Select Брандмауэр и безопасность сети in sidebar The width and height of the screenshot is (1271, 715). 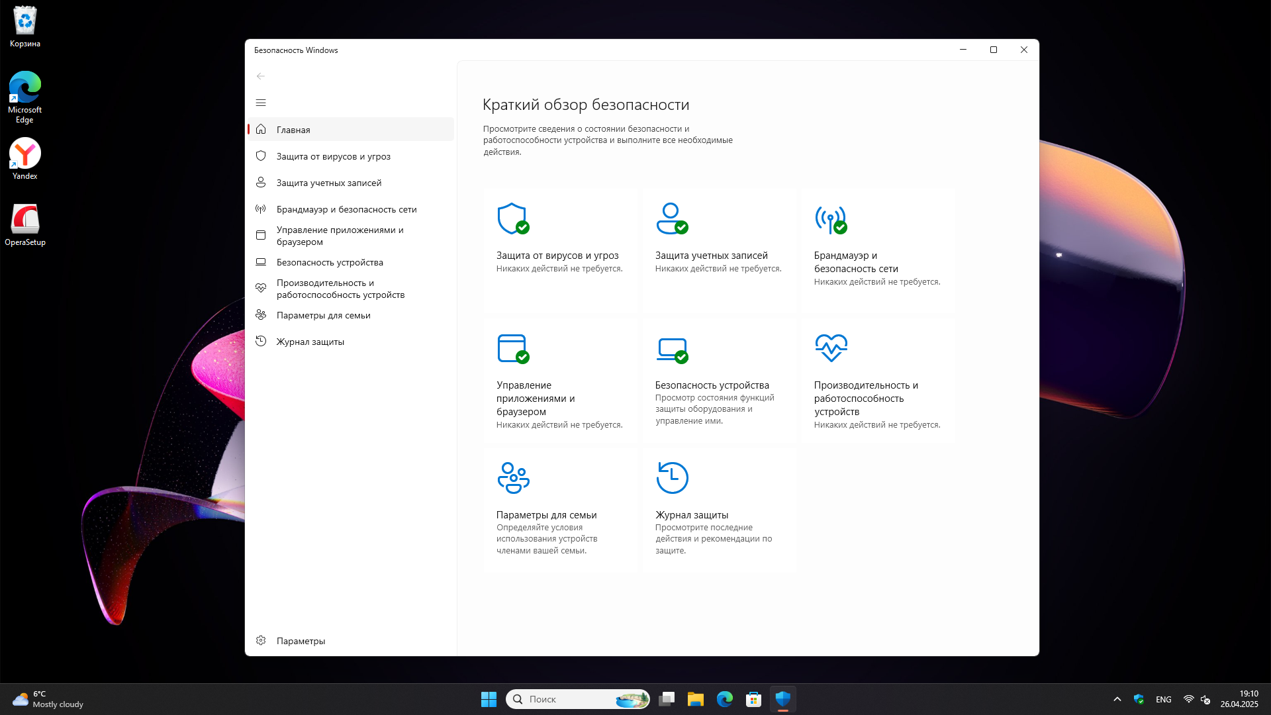346,209
